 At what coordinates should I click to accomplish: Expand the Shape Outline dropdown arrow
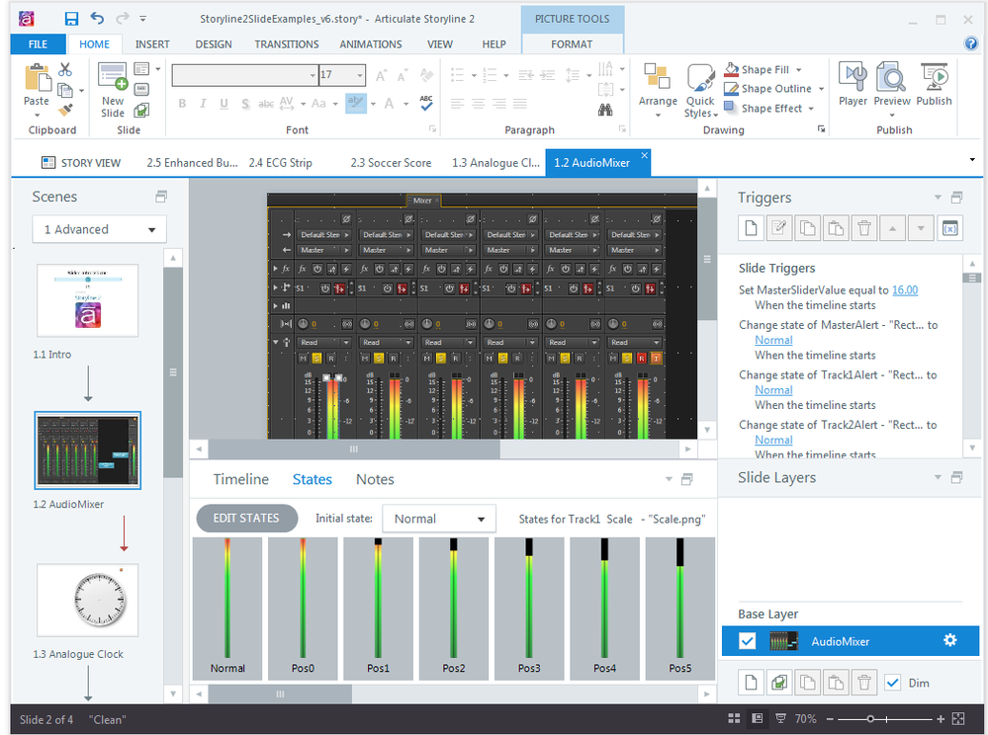(x=821, y=89)
